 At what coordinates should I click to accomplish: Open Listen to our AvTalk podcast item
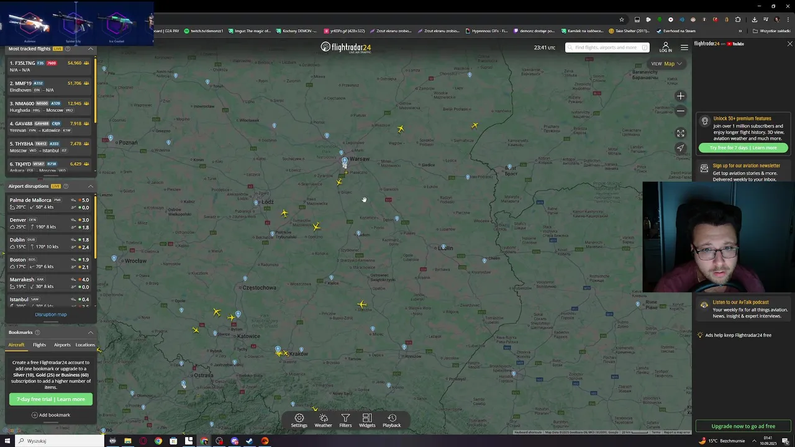coord(743,309)
